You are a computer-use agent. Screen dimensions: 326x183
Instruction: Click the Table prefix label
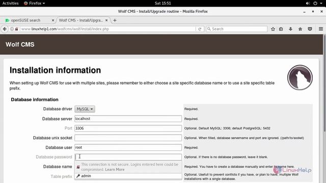[61, 176]
